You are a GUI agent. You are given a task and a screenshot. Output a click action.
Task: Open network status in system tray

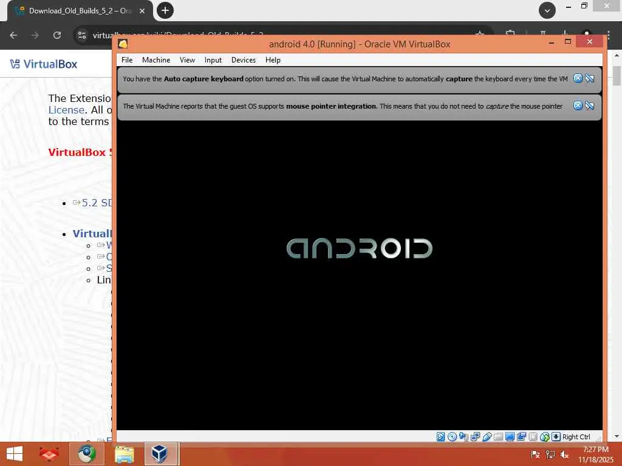pos(550,454)
